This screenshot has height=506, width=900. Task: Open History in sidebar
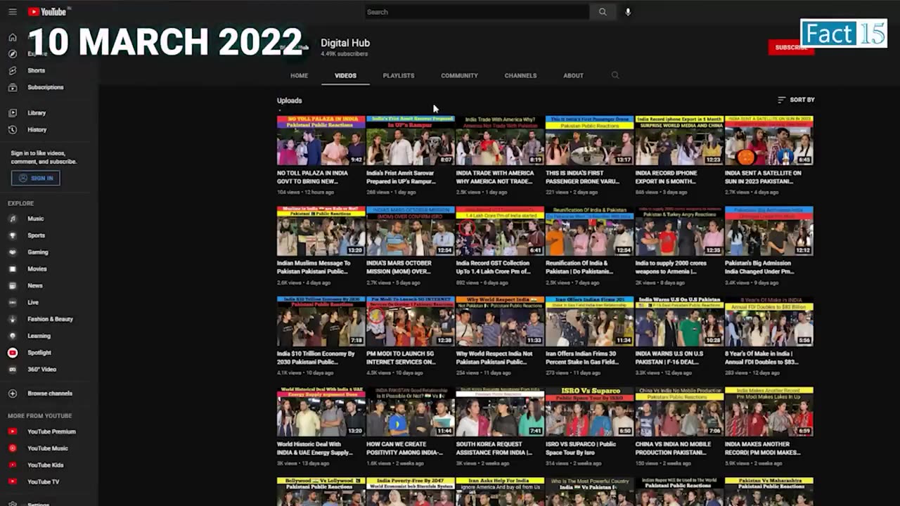(x=37, y=129)
